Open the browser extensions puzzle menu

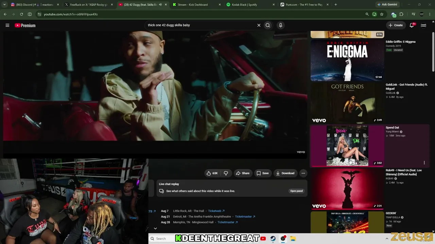(x=401, y=14)
